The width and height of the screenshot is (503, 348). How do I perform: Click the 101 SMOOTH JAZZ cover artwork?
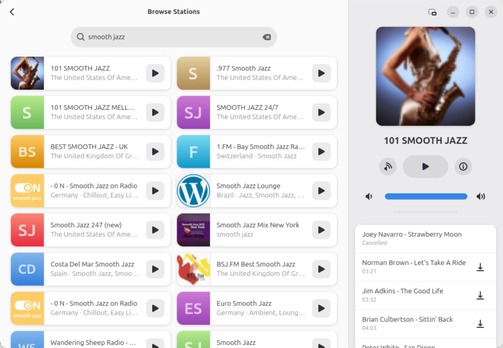pos(426,75)
